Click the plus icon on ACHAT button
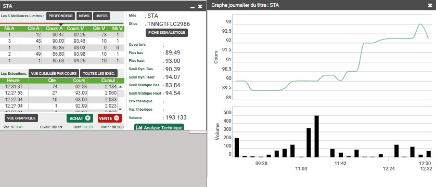 coord(88,118)
